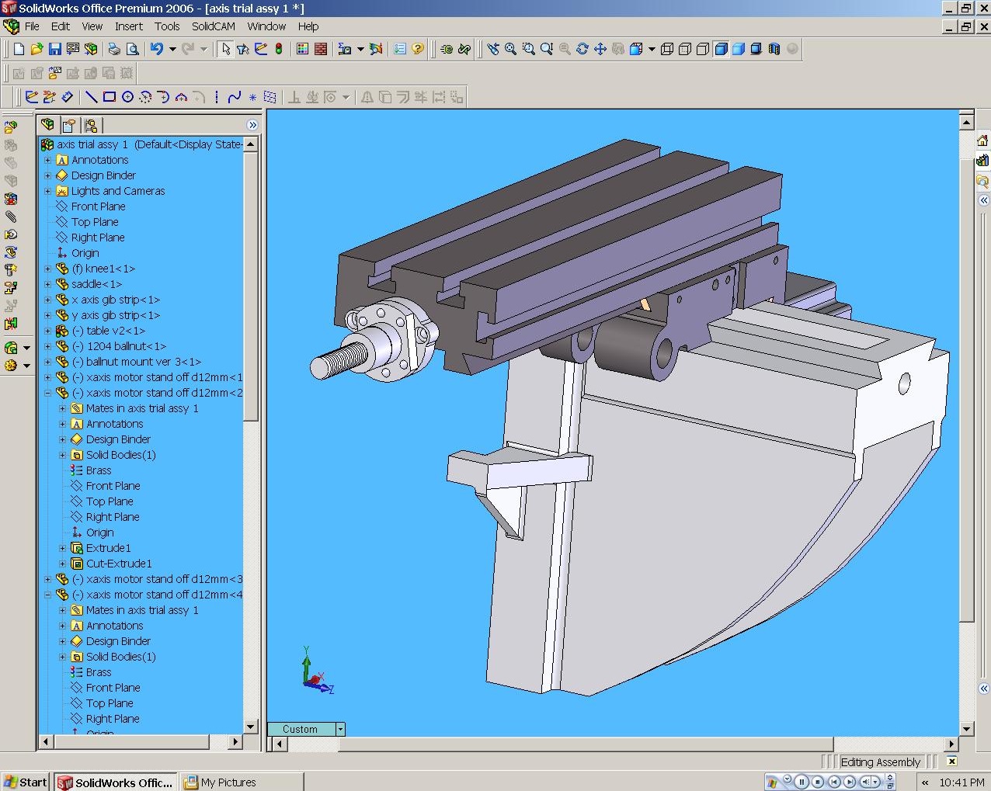Pick the Spline sketch tool
Screen dimensions: 991x791
coord(234,97)
